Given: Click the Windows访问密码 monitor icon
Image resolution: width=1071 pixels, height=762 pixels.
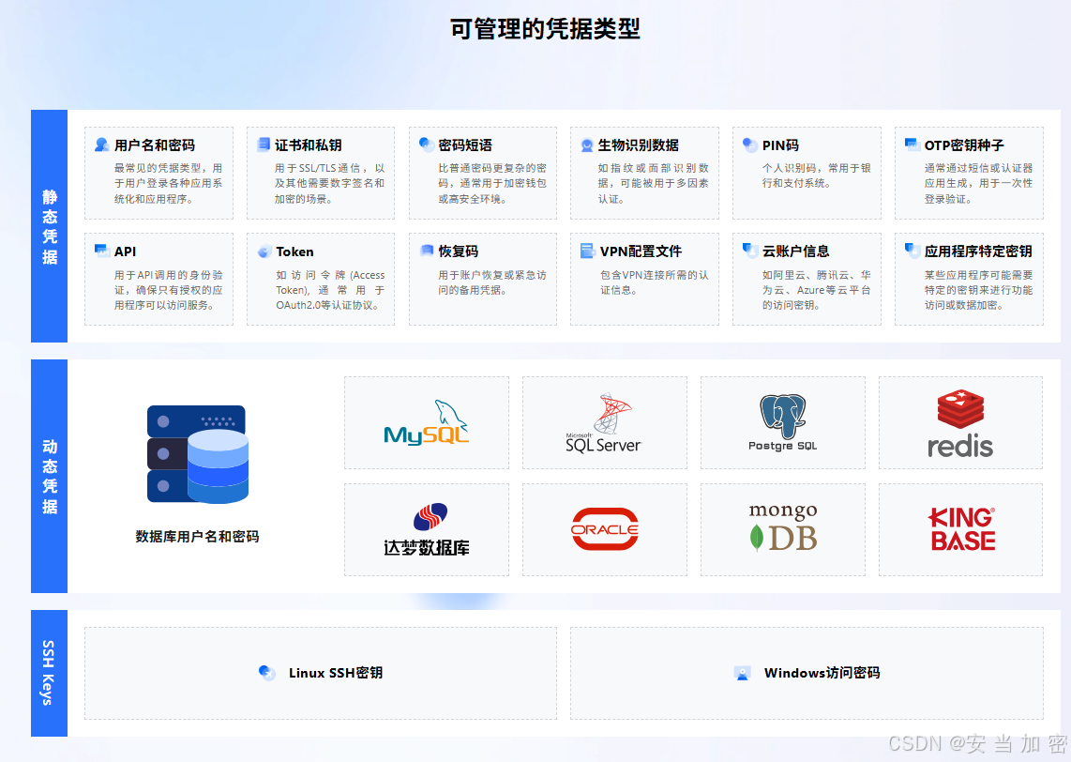Looking at the screenshot, I should click(743, 673).
